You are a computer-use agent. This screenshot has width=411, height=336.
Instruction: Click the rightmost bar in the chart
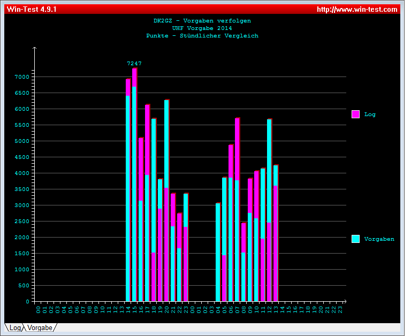[x=276, y=235]
